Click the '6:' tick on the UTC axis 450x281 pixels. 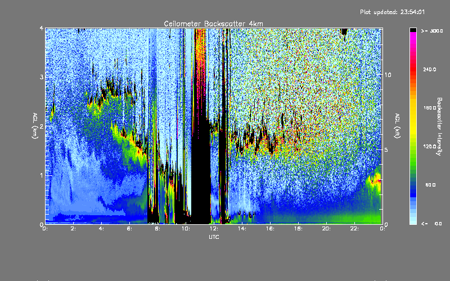pyautogui.click(x=129, y=229)
